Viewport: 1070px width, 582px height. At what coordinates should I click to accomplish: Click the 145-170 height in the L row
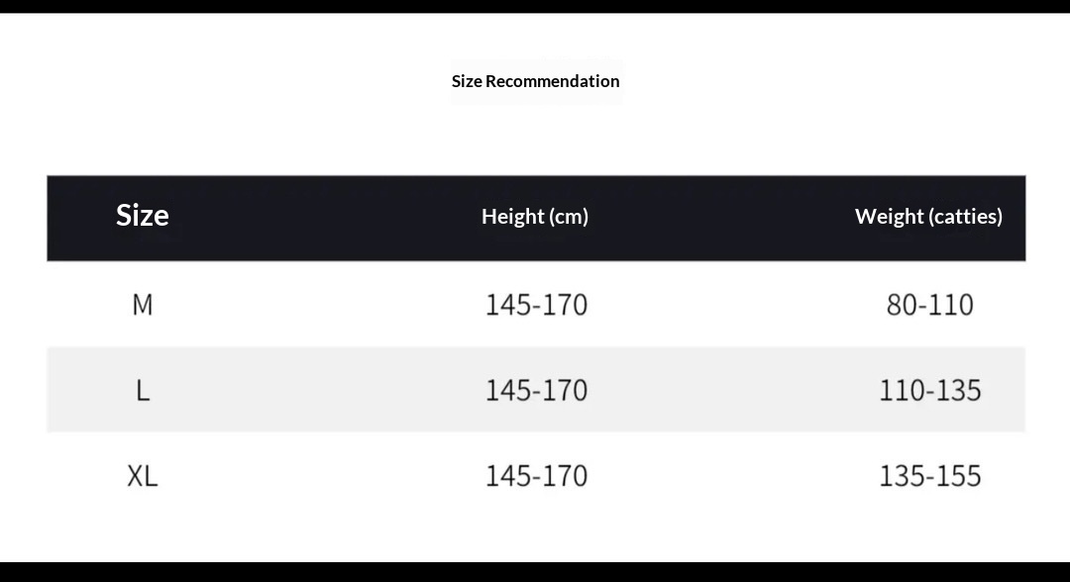(536, 390)
